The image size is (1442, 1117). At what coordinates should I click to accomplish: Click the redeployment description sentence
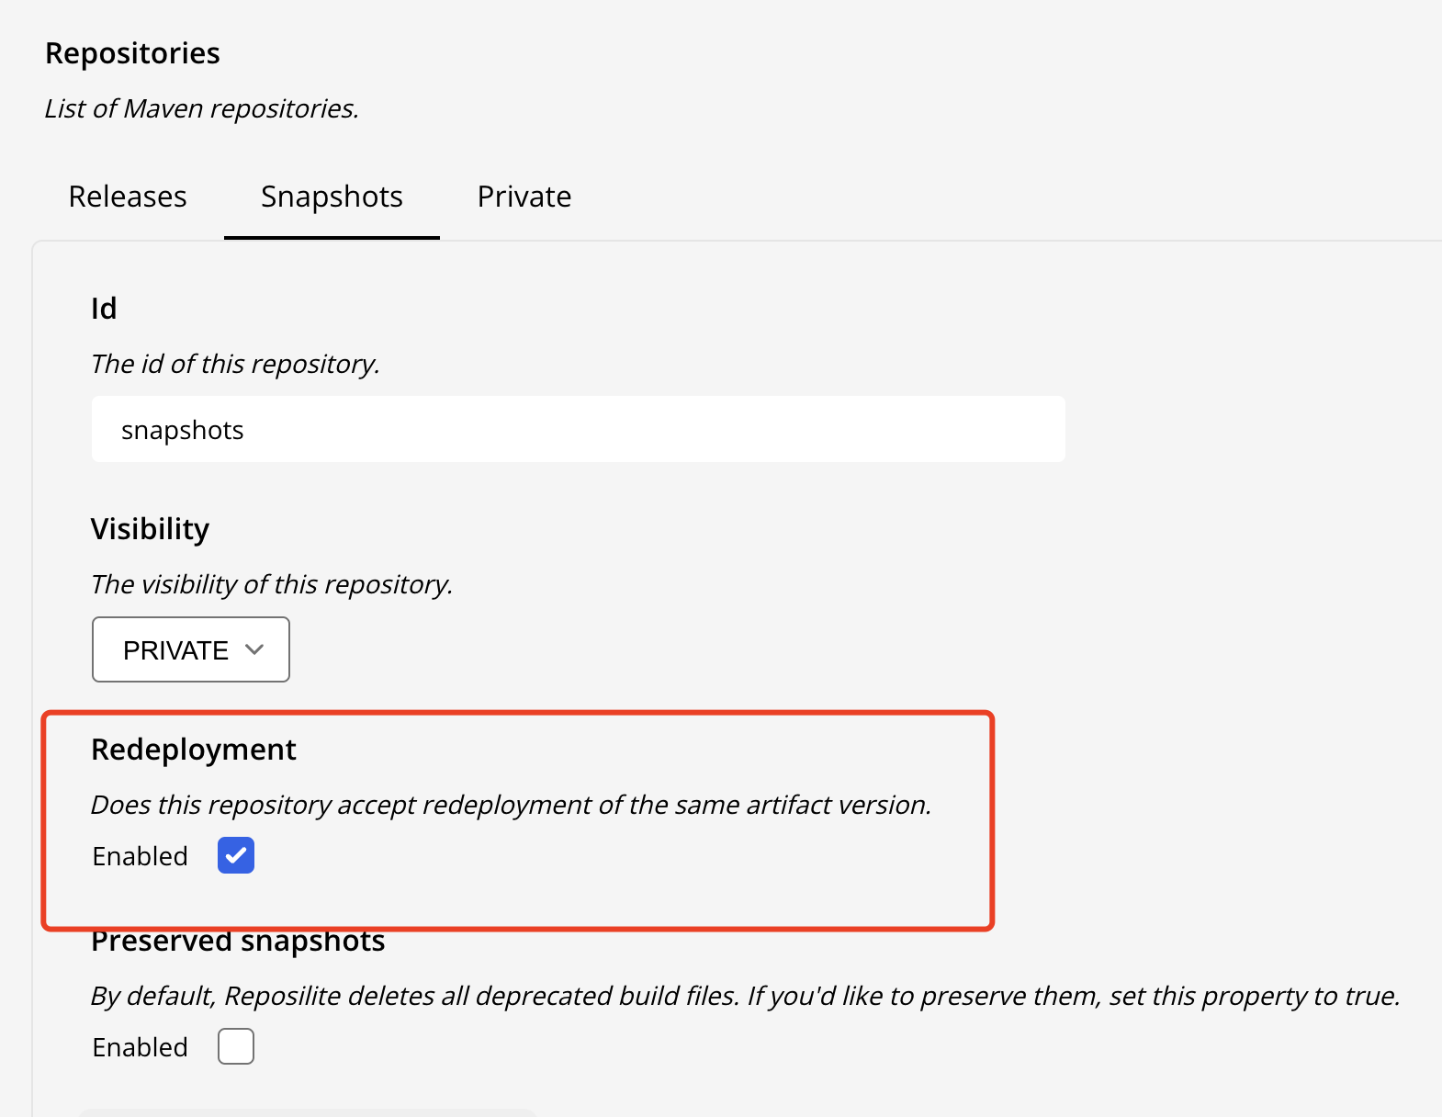tap(511, 805)
